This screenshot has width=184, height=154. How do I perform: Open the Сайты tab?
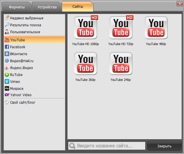78,6
